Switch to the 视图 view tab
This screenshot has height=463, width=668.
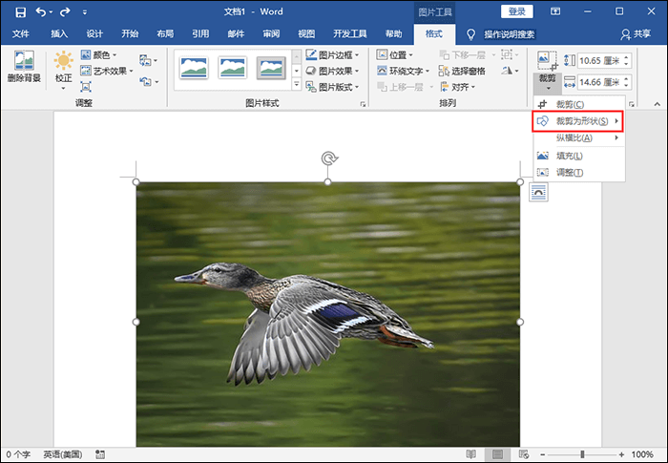click(x=306, y=34)
